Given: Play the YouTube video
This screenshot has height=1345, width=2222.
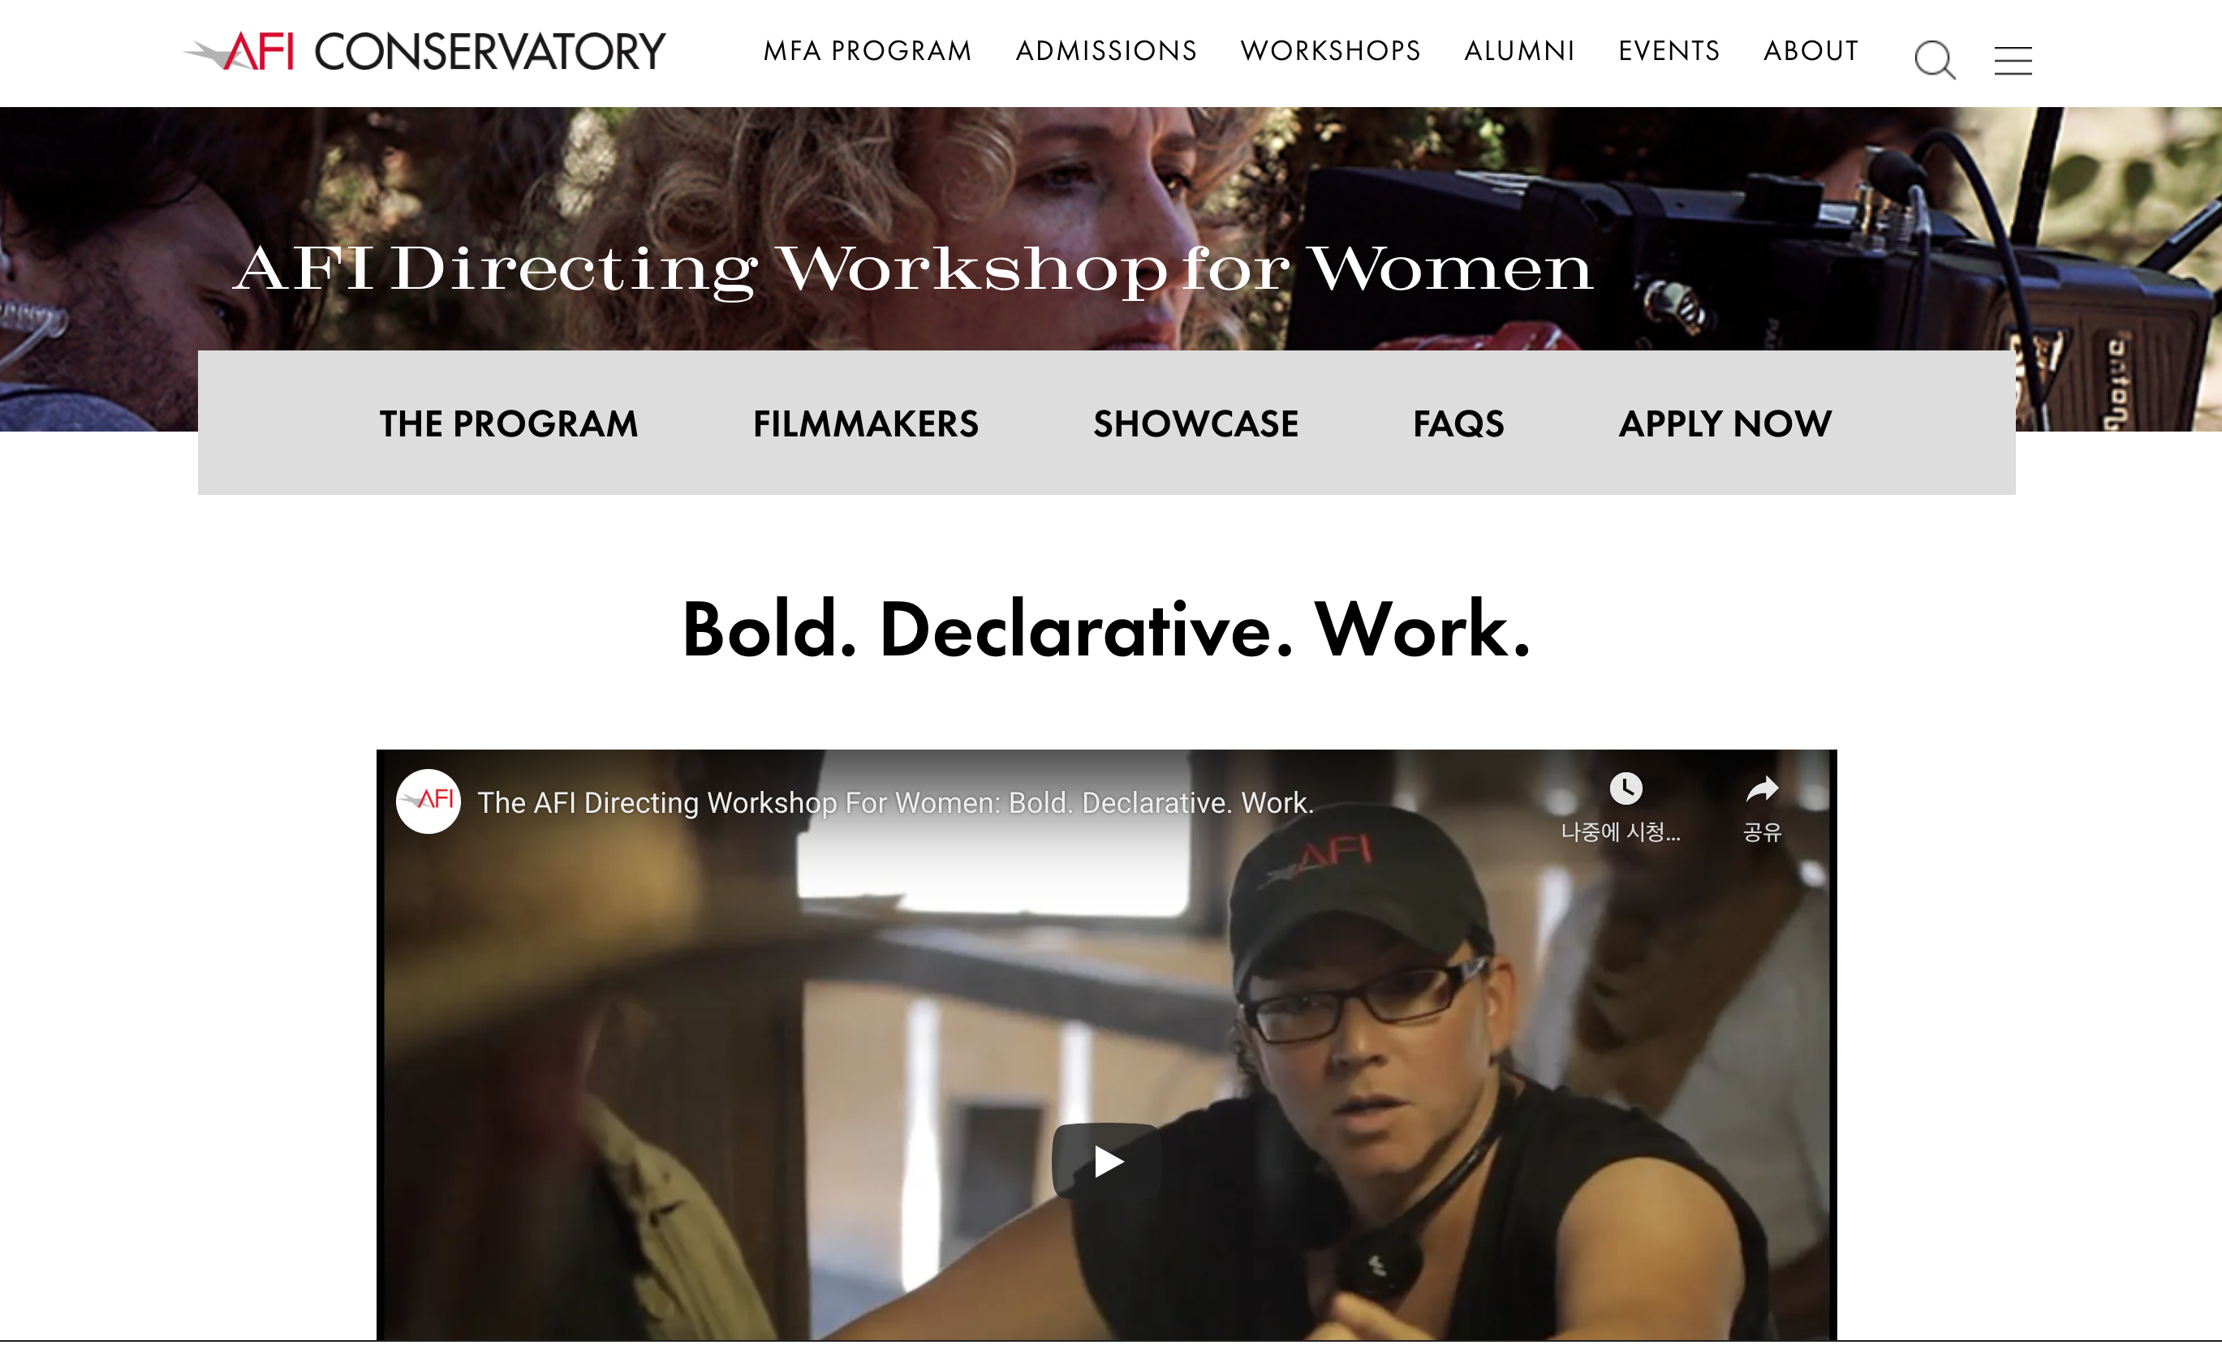Looking at the screenshot, I should [x=1106, y=1160].
